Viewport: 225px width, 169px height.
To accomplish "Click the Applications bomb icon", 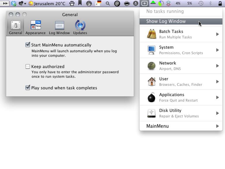I will click(x=152, y=97).
